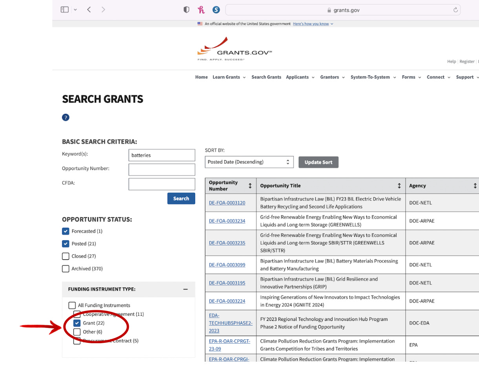Select the IGNIITE 2024 opportunity title
The height and width of the screenshot is (366, 479).
point(330,301)
